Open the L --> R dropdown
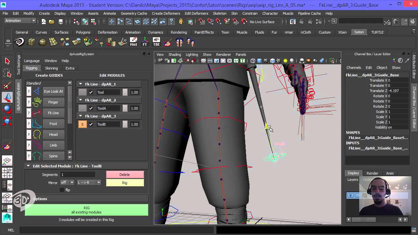This screenshot has width=418, height=235. [89, 182]
